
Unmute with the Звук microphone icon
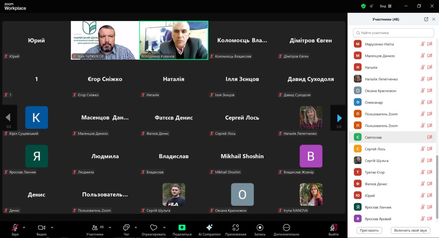(15, 227)
